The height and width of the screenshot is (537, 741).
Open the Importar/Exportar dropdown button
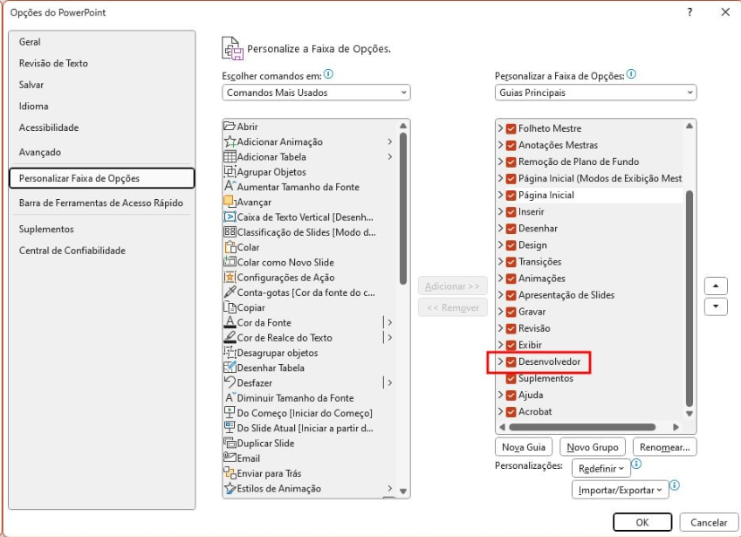pos(620,490)
